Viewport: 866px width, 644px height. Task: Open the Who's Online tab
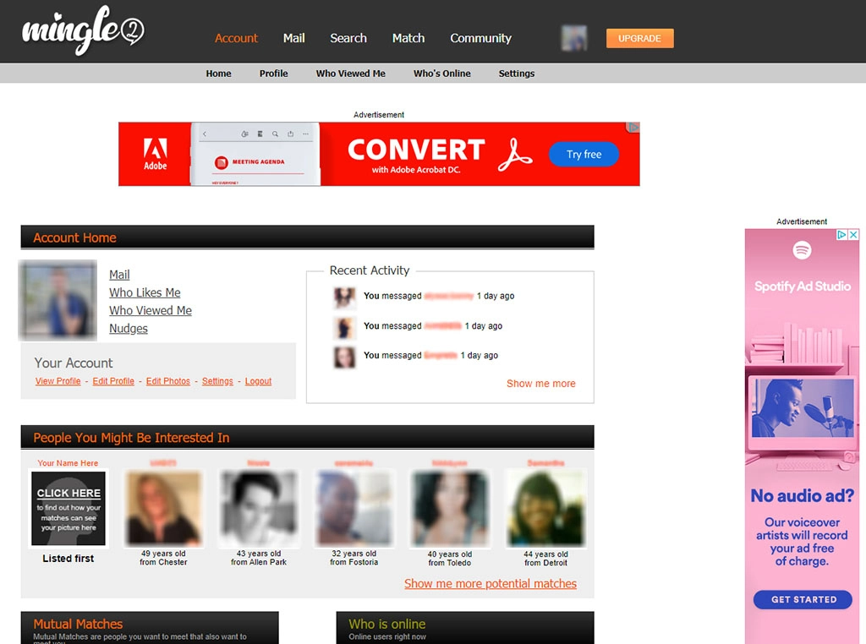point(441,74)
